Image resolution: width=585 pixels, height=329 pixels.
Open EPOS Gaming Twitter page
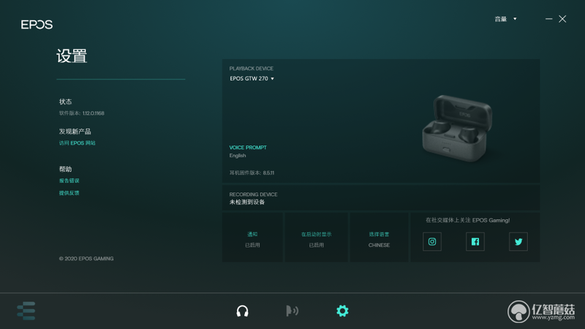coord(518,242)
